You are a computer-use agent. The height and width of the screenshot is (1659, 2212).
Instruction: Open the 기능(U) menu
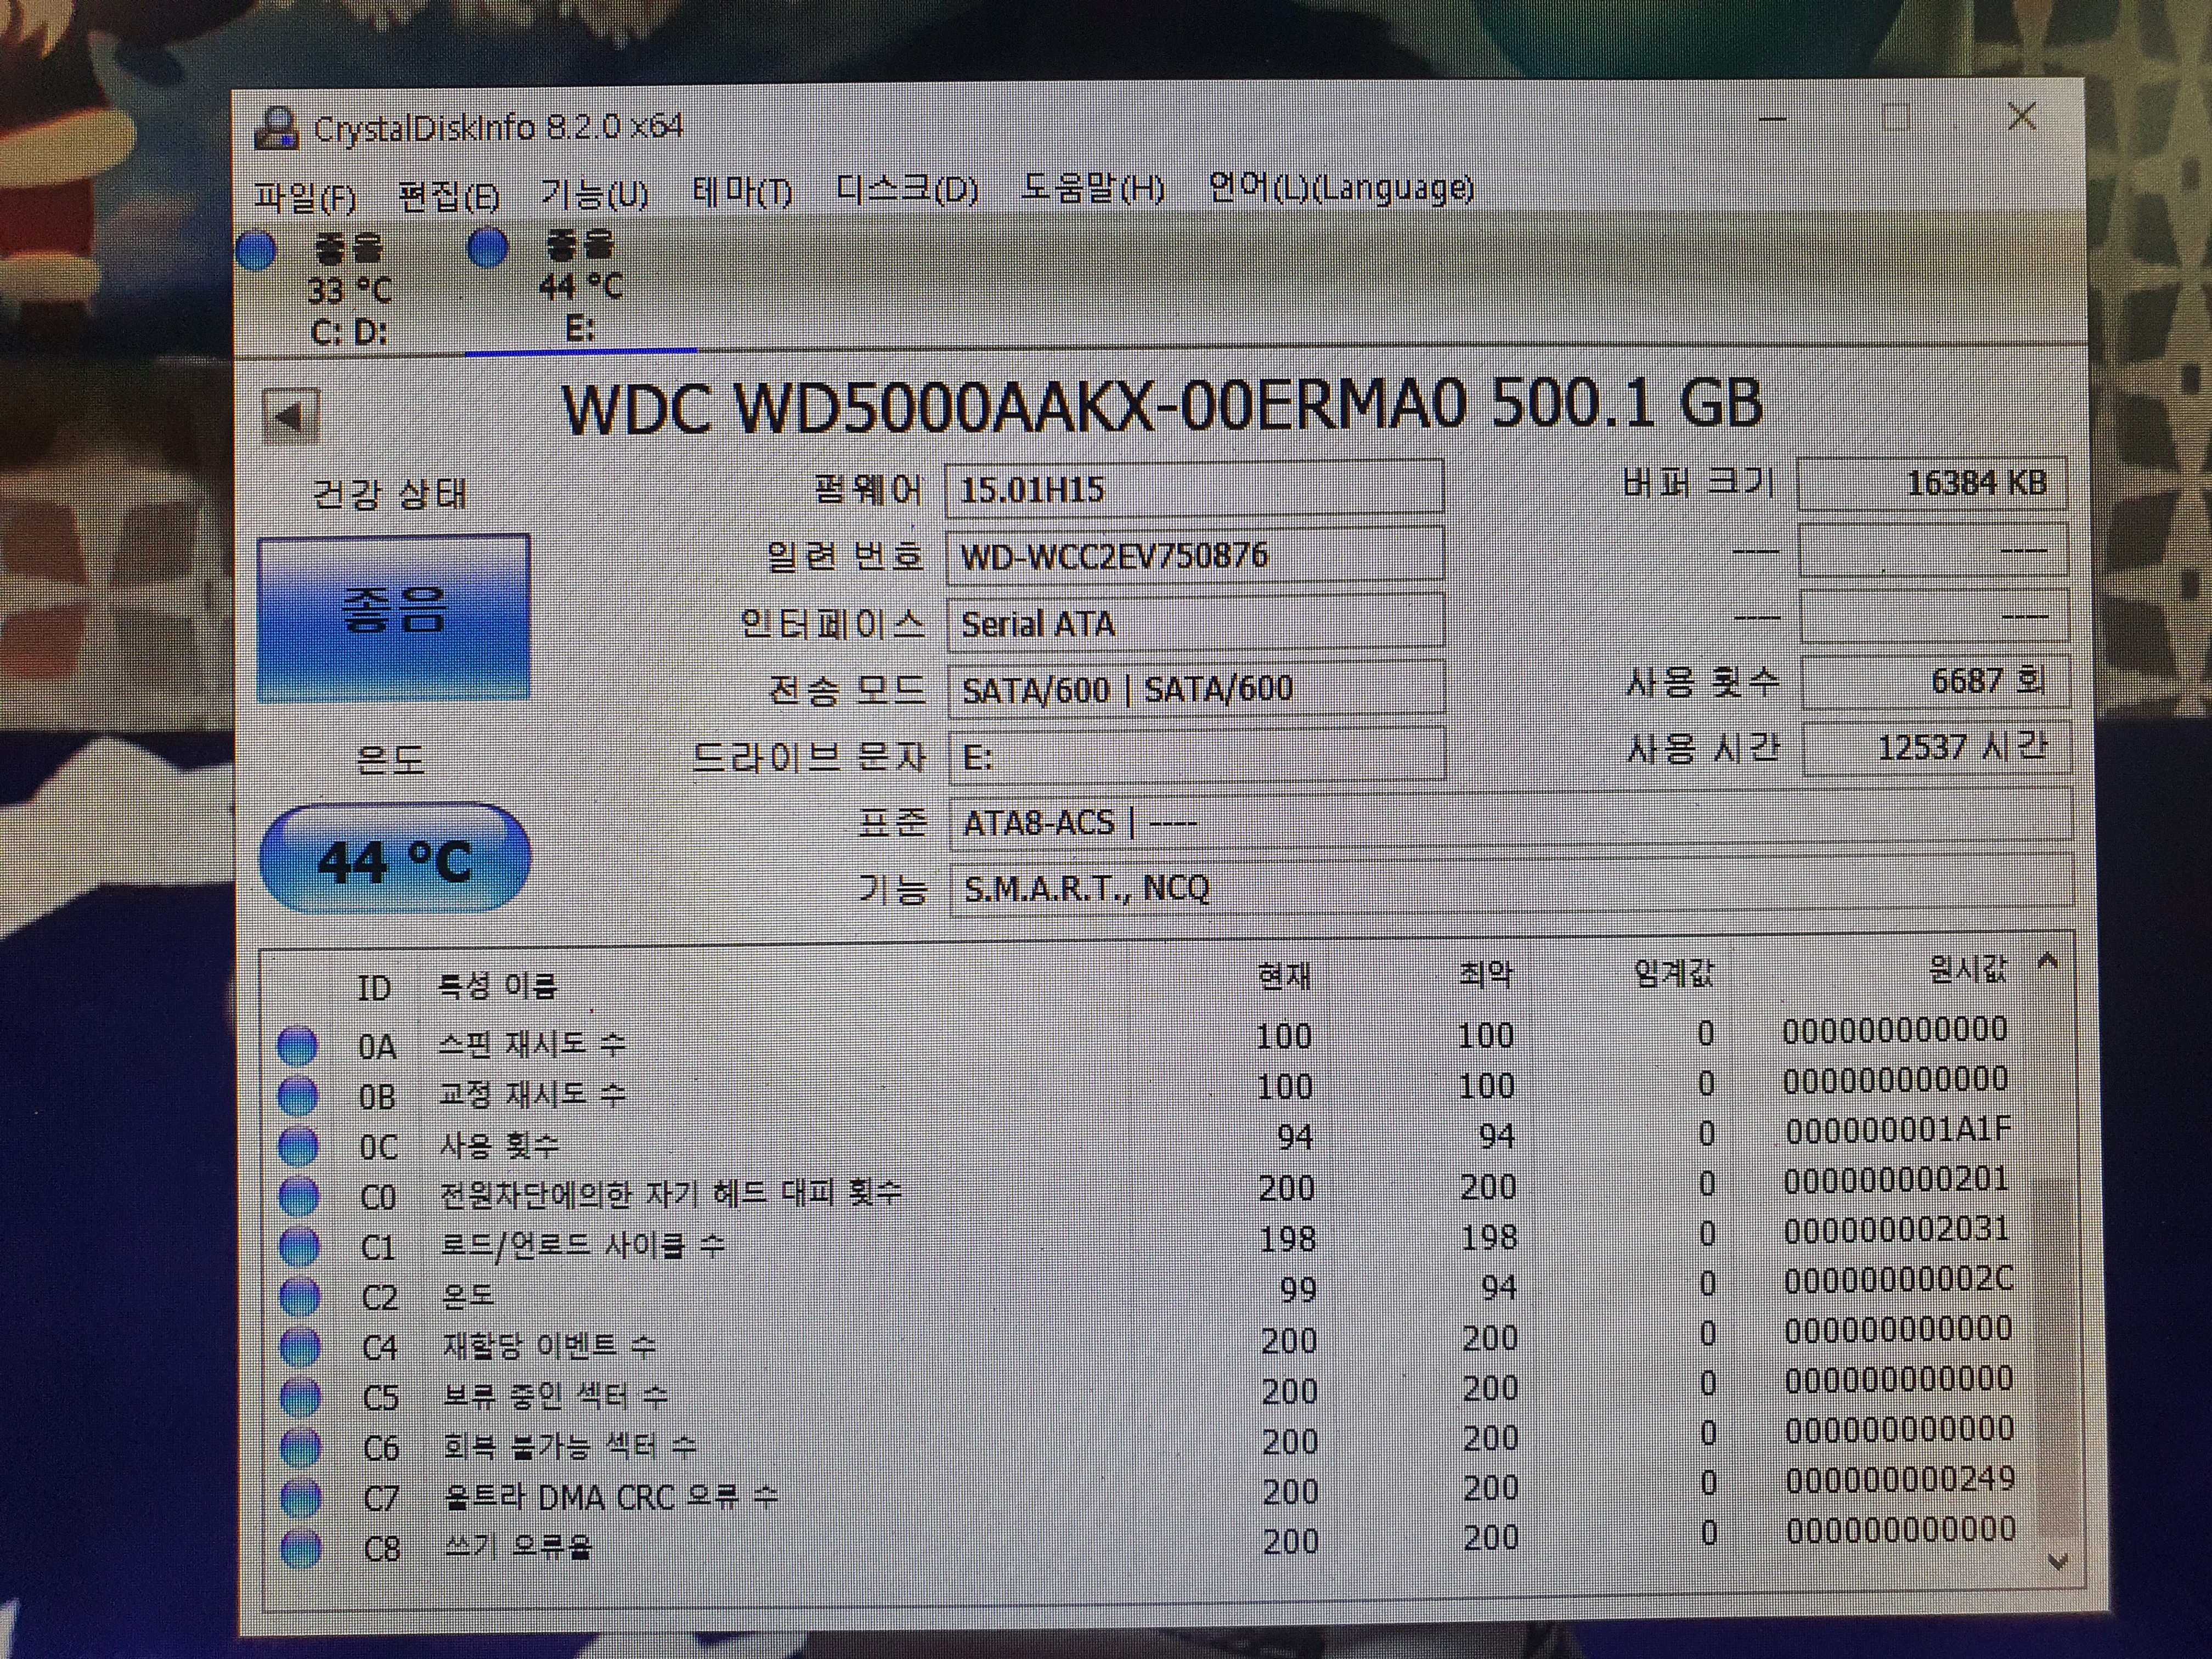pyautogui.click(x=594, y=193)
